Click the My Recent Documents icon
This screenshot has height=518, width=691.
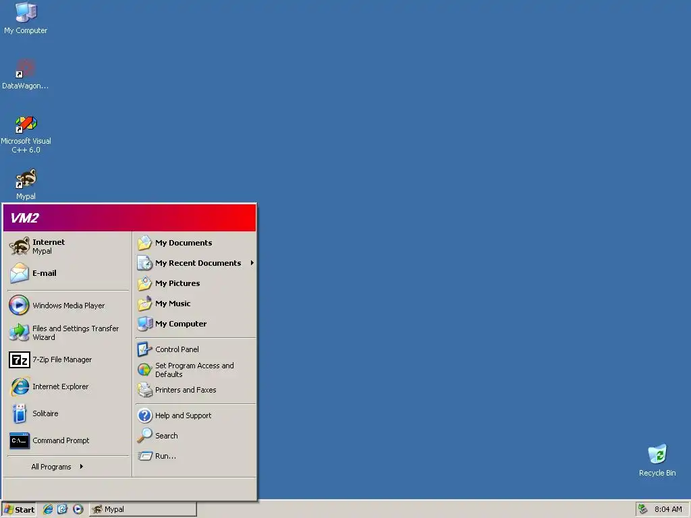(x=144, y=263)
